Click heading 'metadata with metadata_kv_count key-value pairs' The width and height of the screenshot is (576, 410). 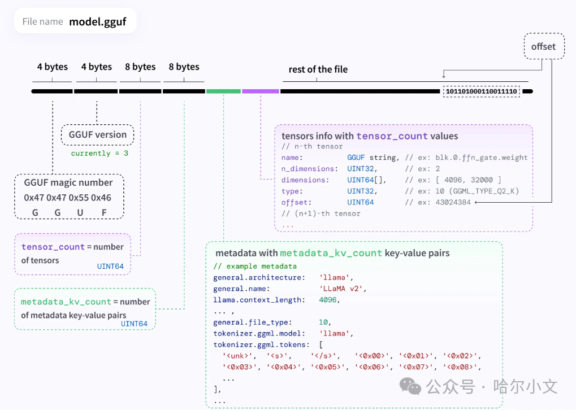pos(332,253)
